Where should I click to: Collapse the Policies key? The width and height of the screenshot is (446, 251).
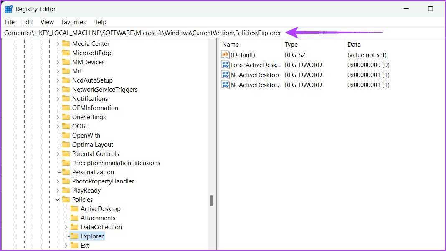click(x=58, y=200)
